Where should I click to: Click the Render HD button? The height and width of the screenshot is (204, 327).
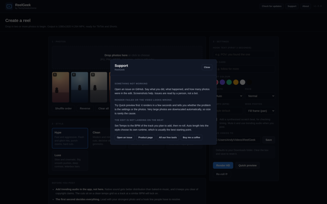tap(223, 165)
